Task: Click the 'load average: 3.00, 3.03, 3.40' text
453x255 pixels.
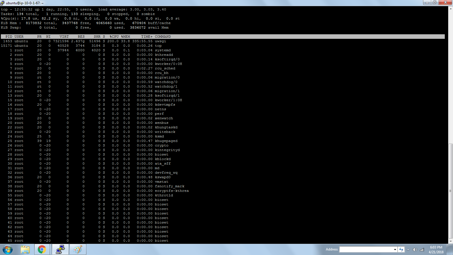Action: pyautogui.click(x=132, y=9)
